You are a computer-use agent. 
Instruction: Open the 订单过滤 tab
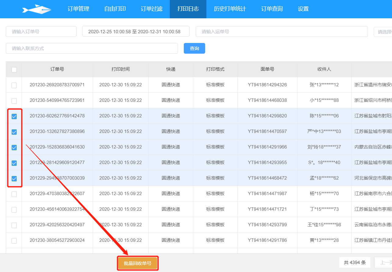click(151, 9)
